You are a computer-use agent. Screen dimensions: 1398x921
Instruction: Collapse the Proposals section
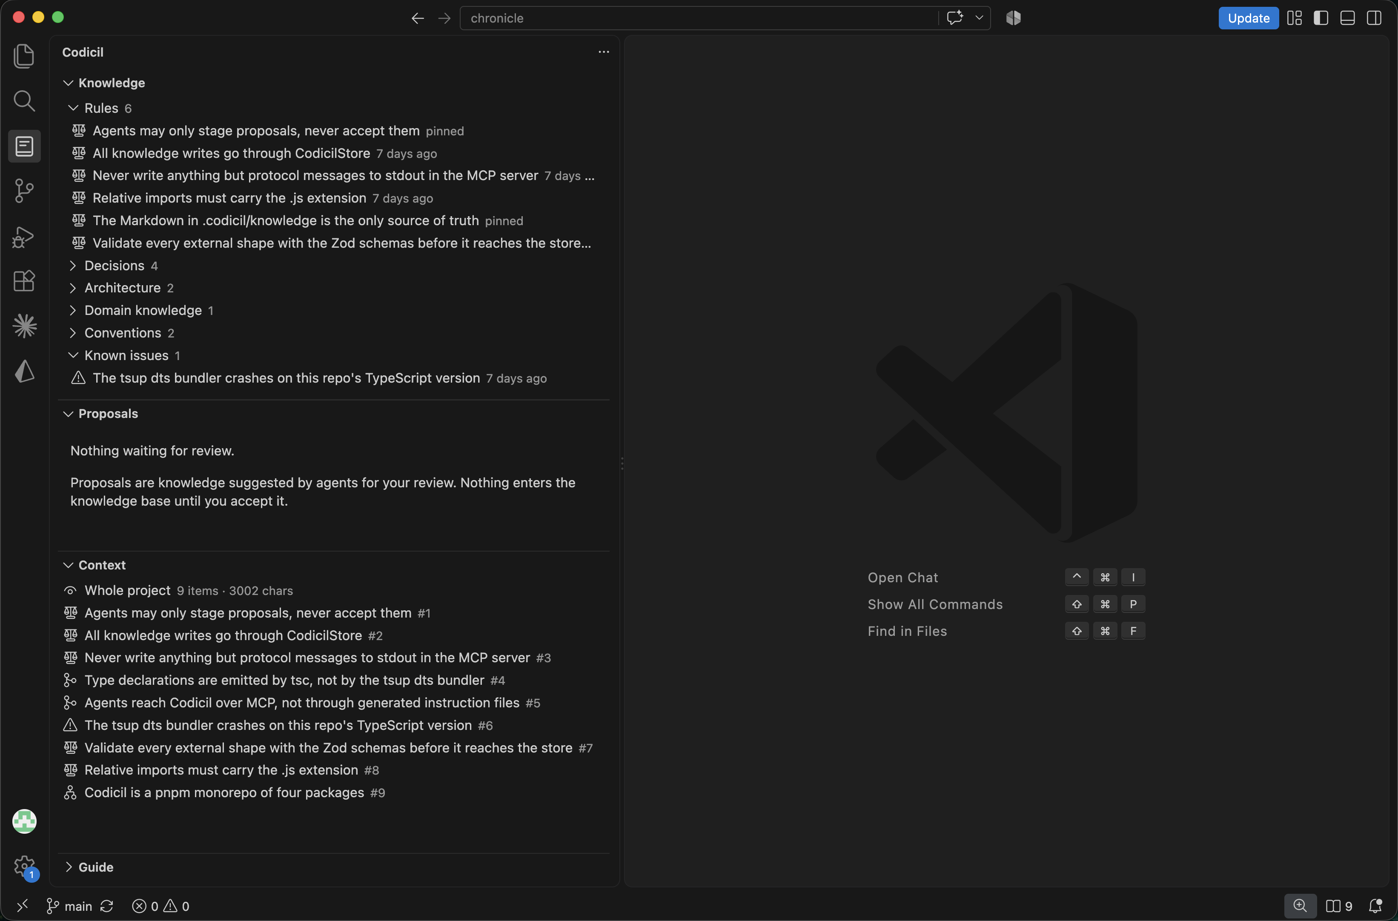point(68,414)
